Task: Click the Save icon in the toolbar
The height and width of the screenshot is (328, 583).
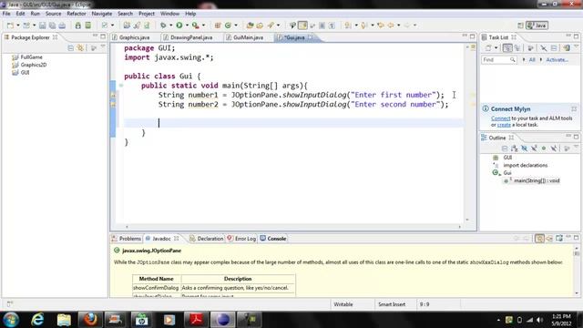Action: point(43,26)
